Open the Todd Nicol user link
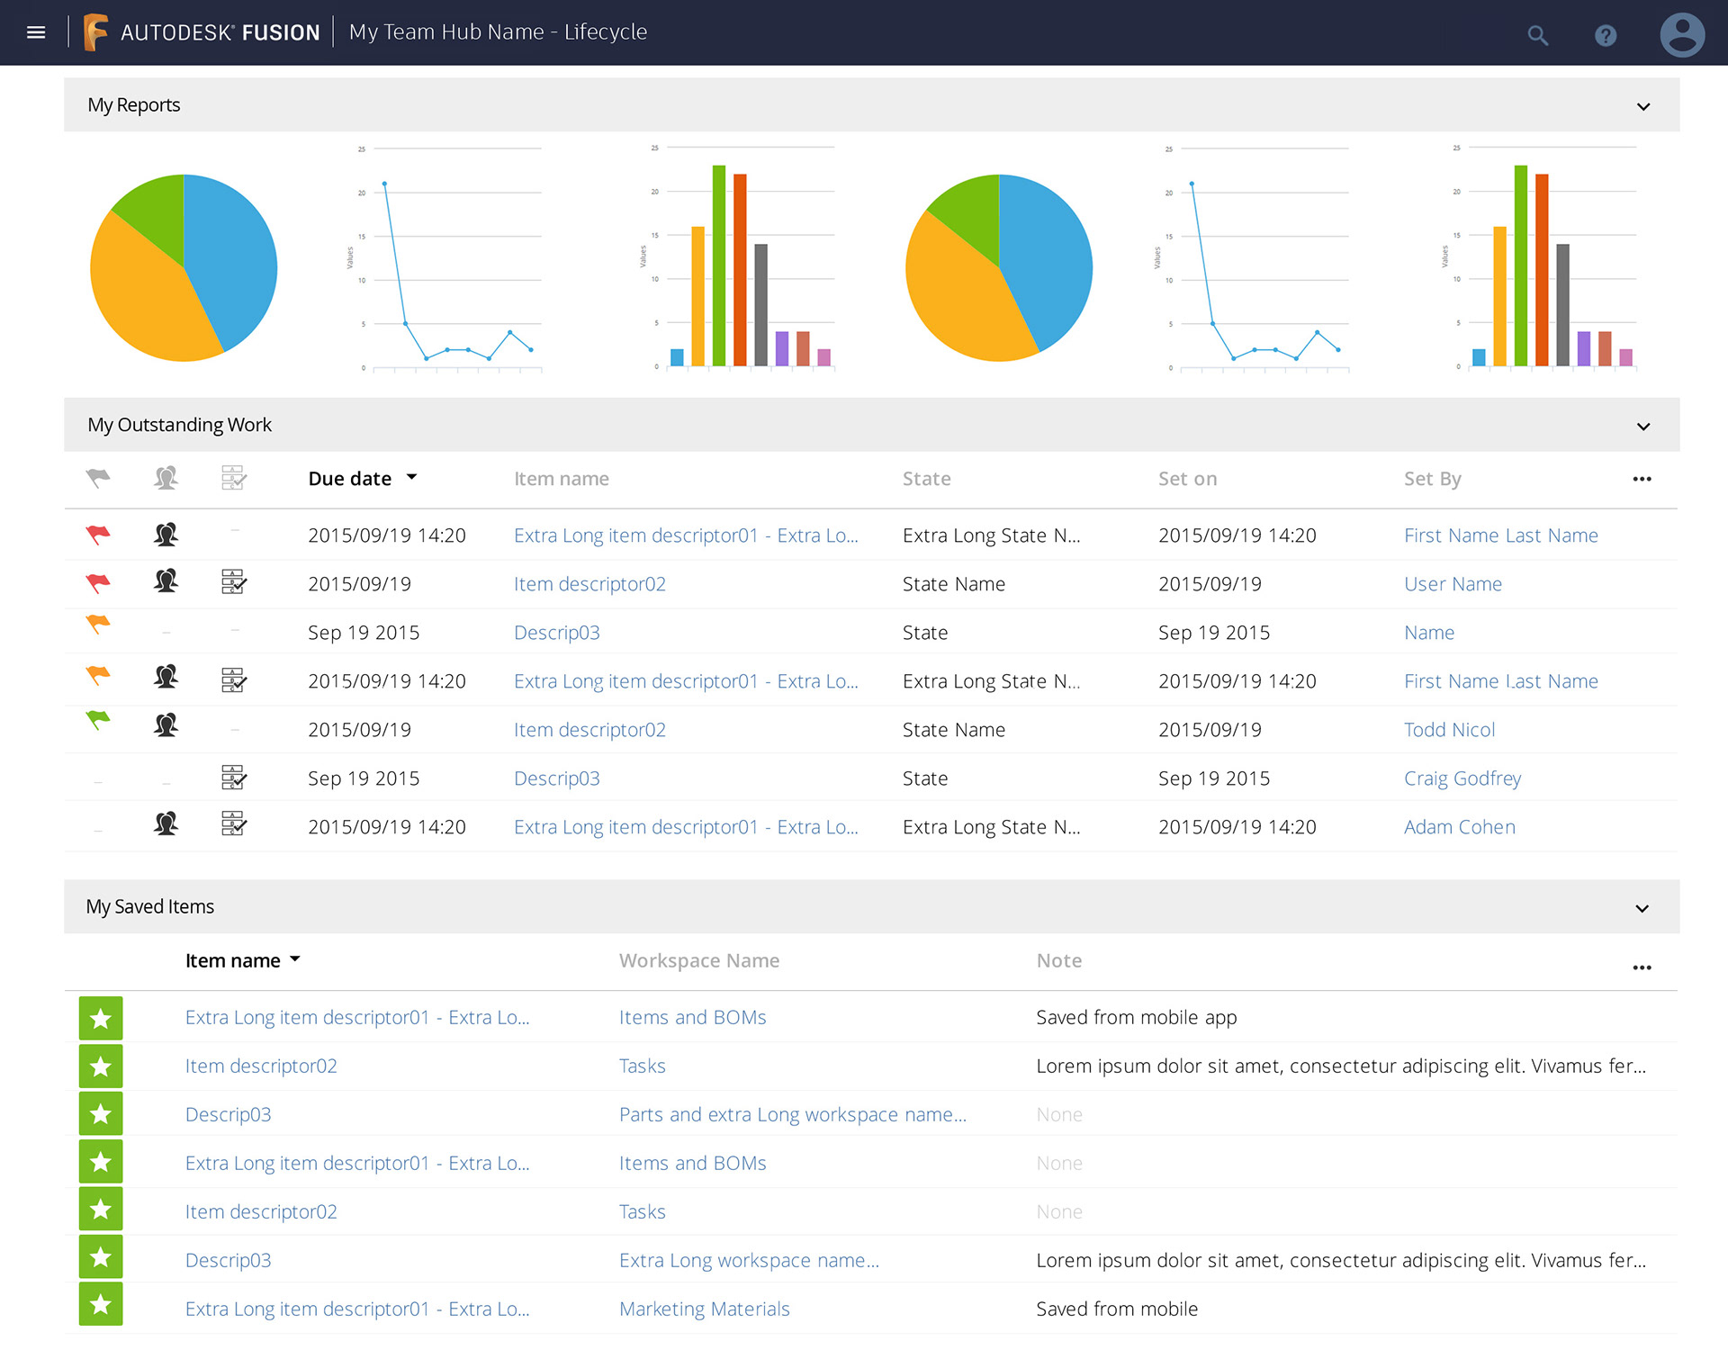The image size is (1728, 1350). click(x=1448, y=730)
